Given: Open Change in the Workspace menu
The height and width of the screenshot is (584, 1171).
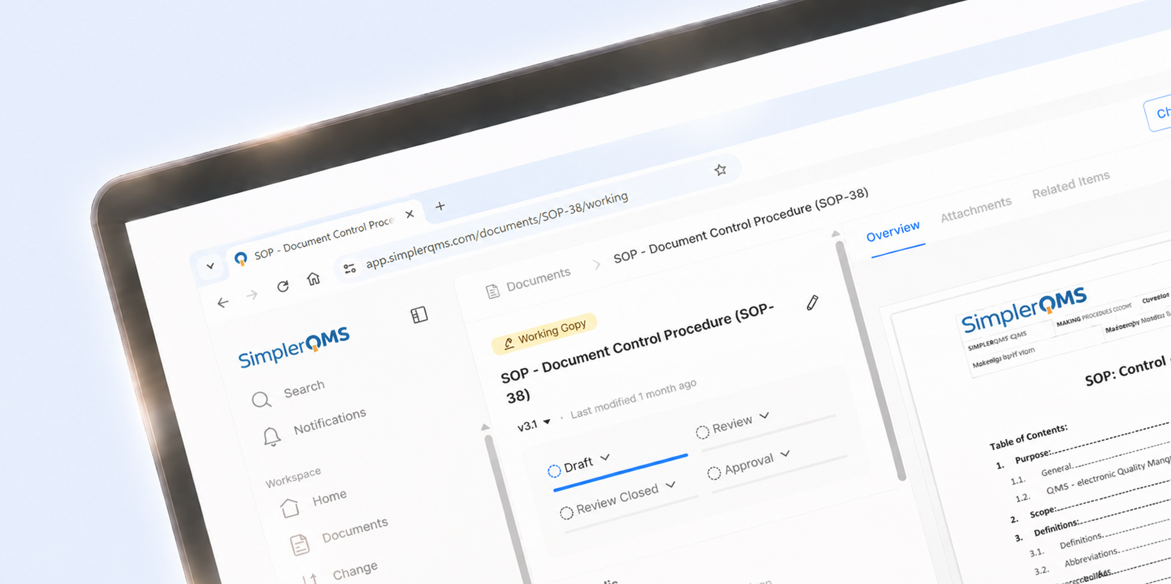Looking at the screenshot, I should 355,570.
